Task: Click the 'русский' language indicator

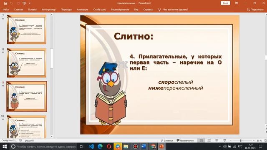Action: click(30, 141)
